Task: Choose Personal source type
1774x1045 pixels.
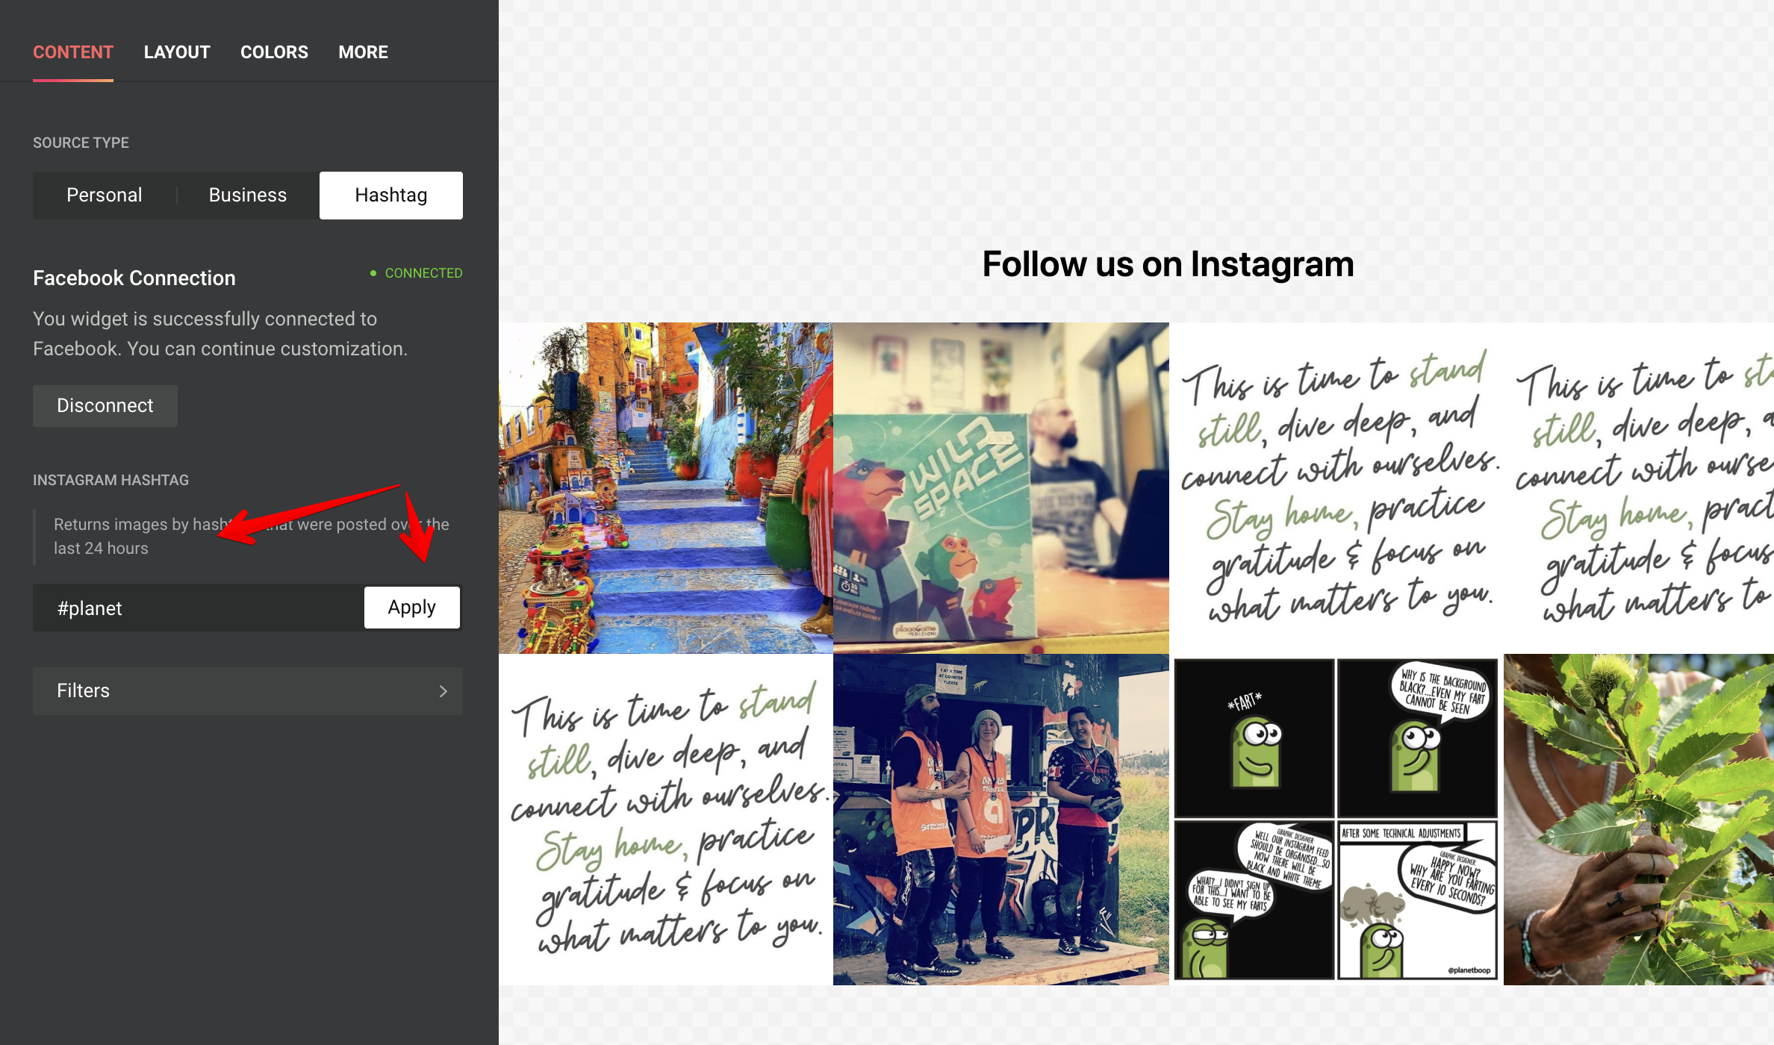Action: 105,196
